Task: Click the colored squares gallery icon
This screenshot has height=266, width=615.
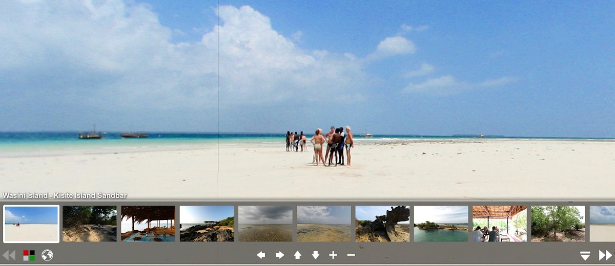Action: point(29,255)
